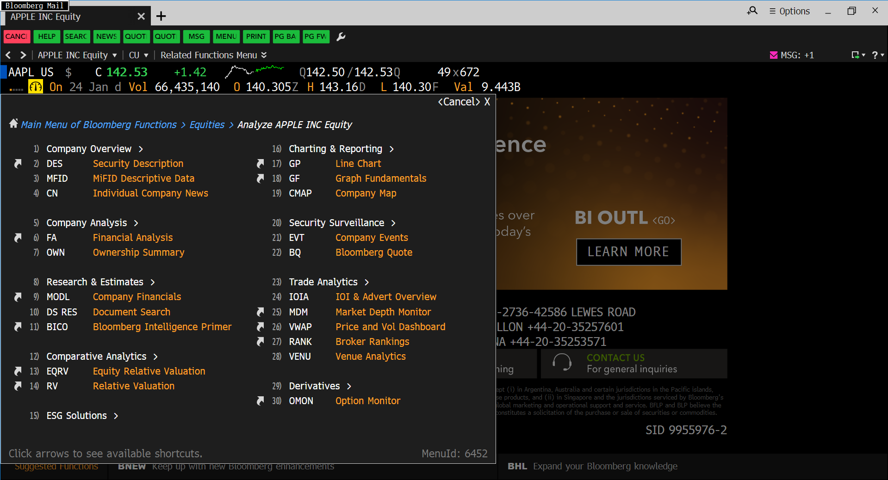Click shortcut arrow beside GP Line Chart
This screenshot has height=480, width=888.
[x=261, y=163]
